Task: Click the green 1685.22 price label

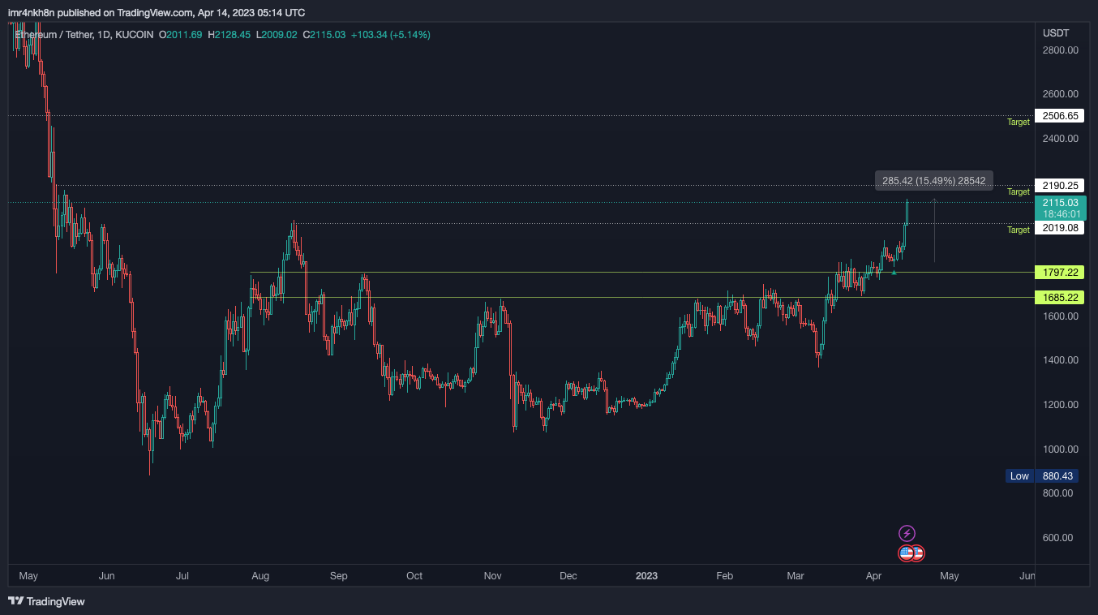Action: click(x=1060, y=298)
